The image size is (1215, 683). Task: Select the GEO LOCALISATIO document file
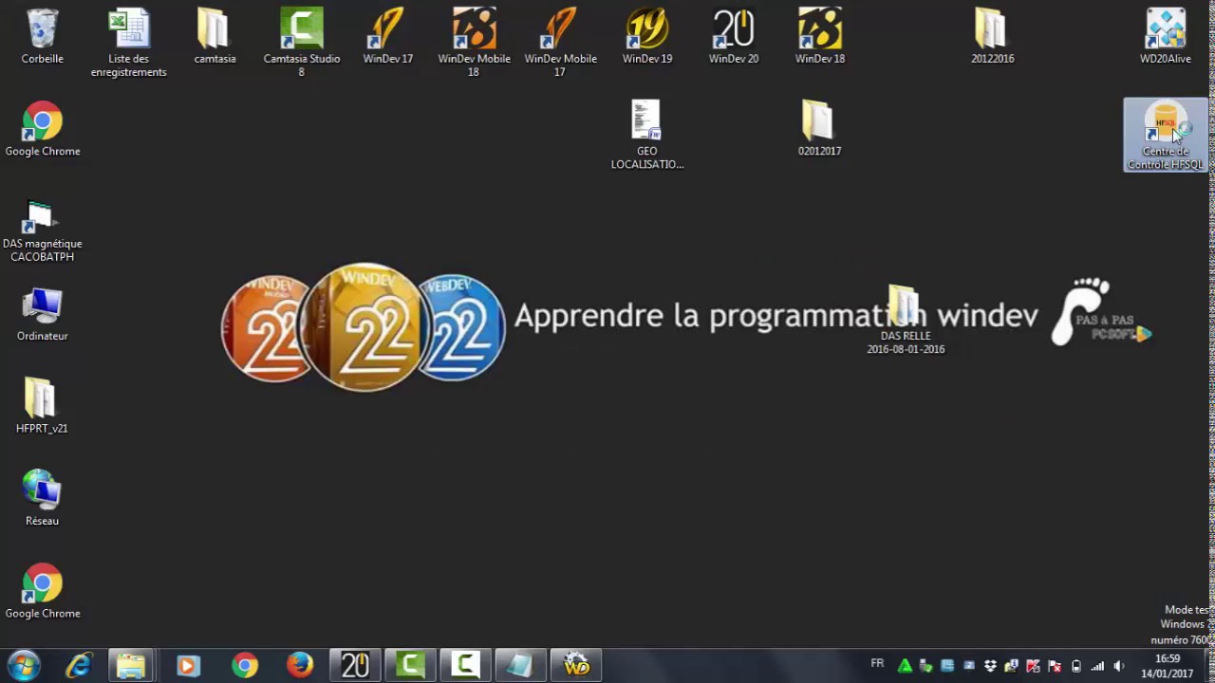(x=647, y=135)
